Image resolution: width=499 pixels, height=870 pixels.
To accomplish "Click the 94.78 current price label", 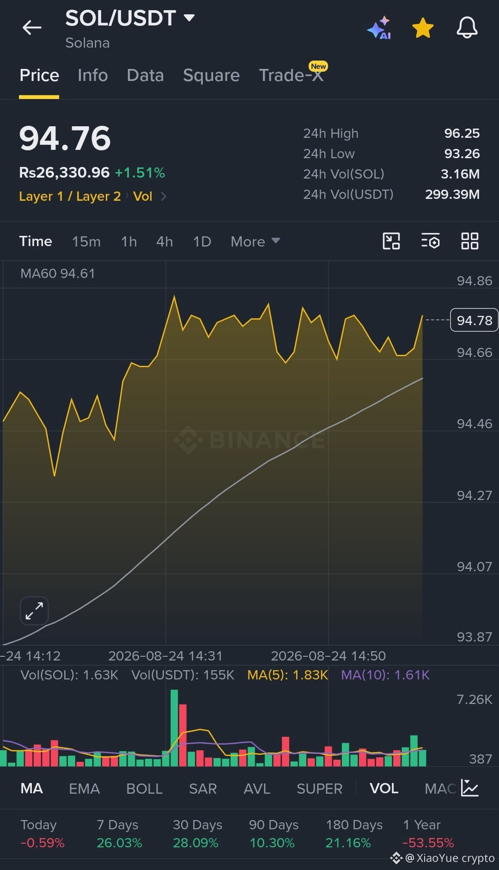I will tap(474, 320).
